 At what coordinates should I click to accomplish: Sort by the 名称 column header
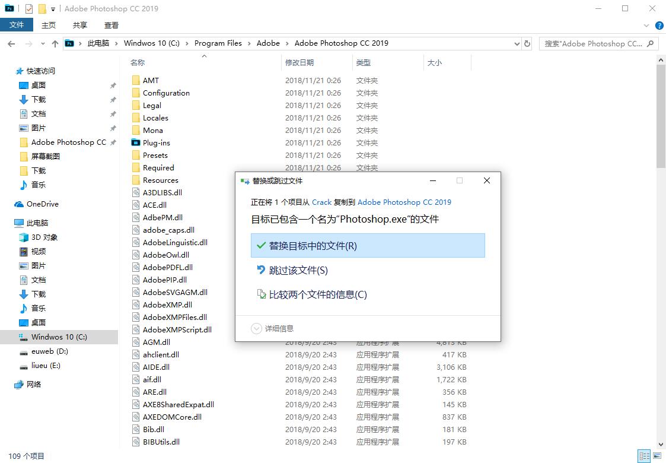tap(138, 62)
